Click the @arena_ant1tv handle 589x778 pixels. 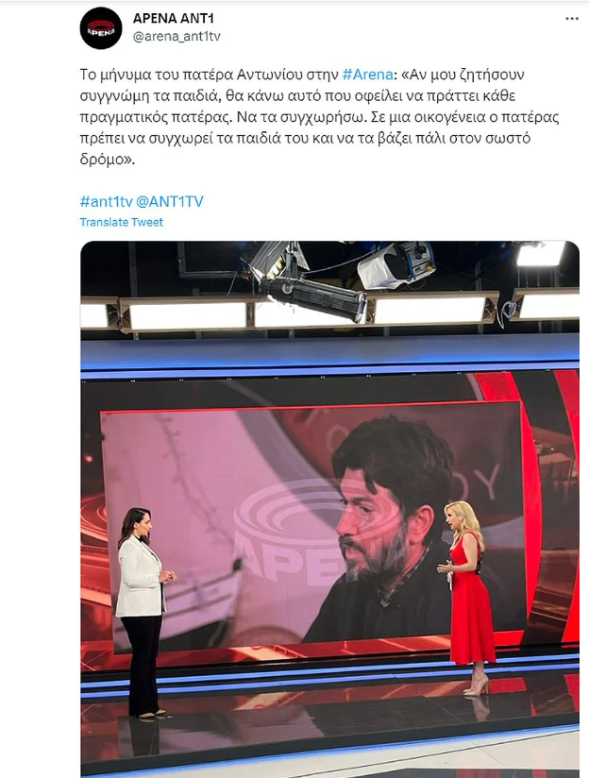177,36
